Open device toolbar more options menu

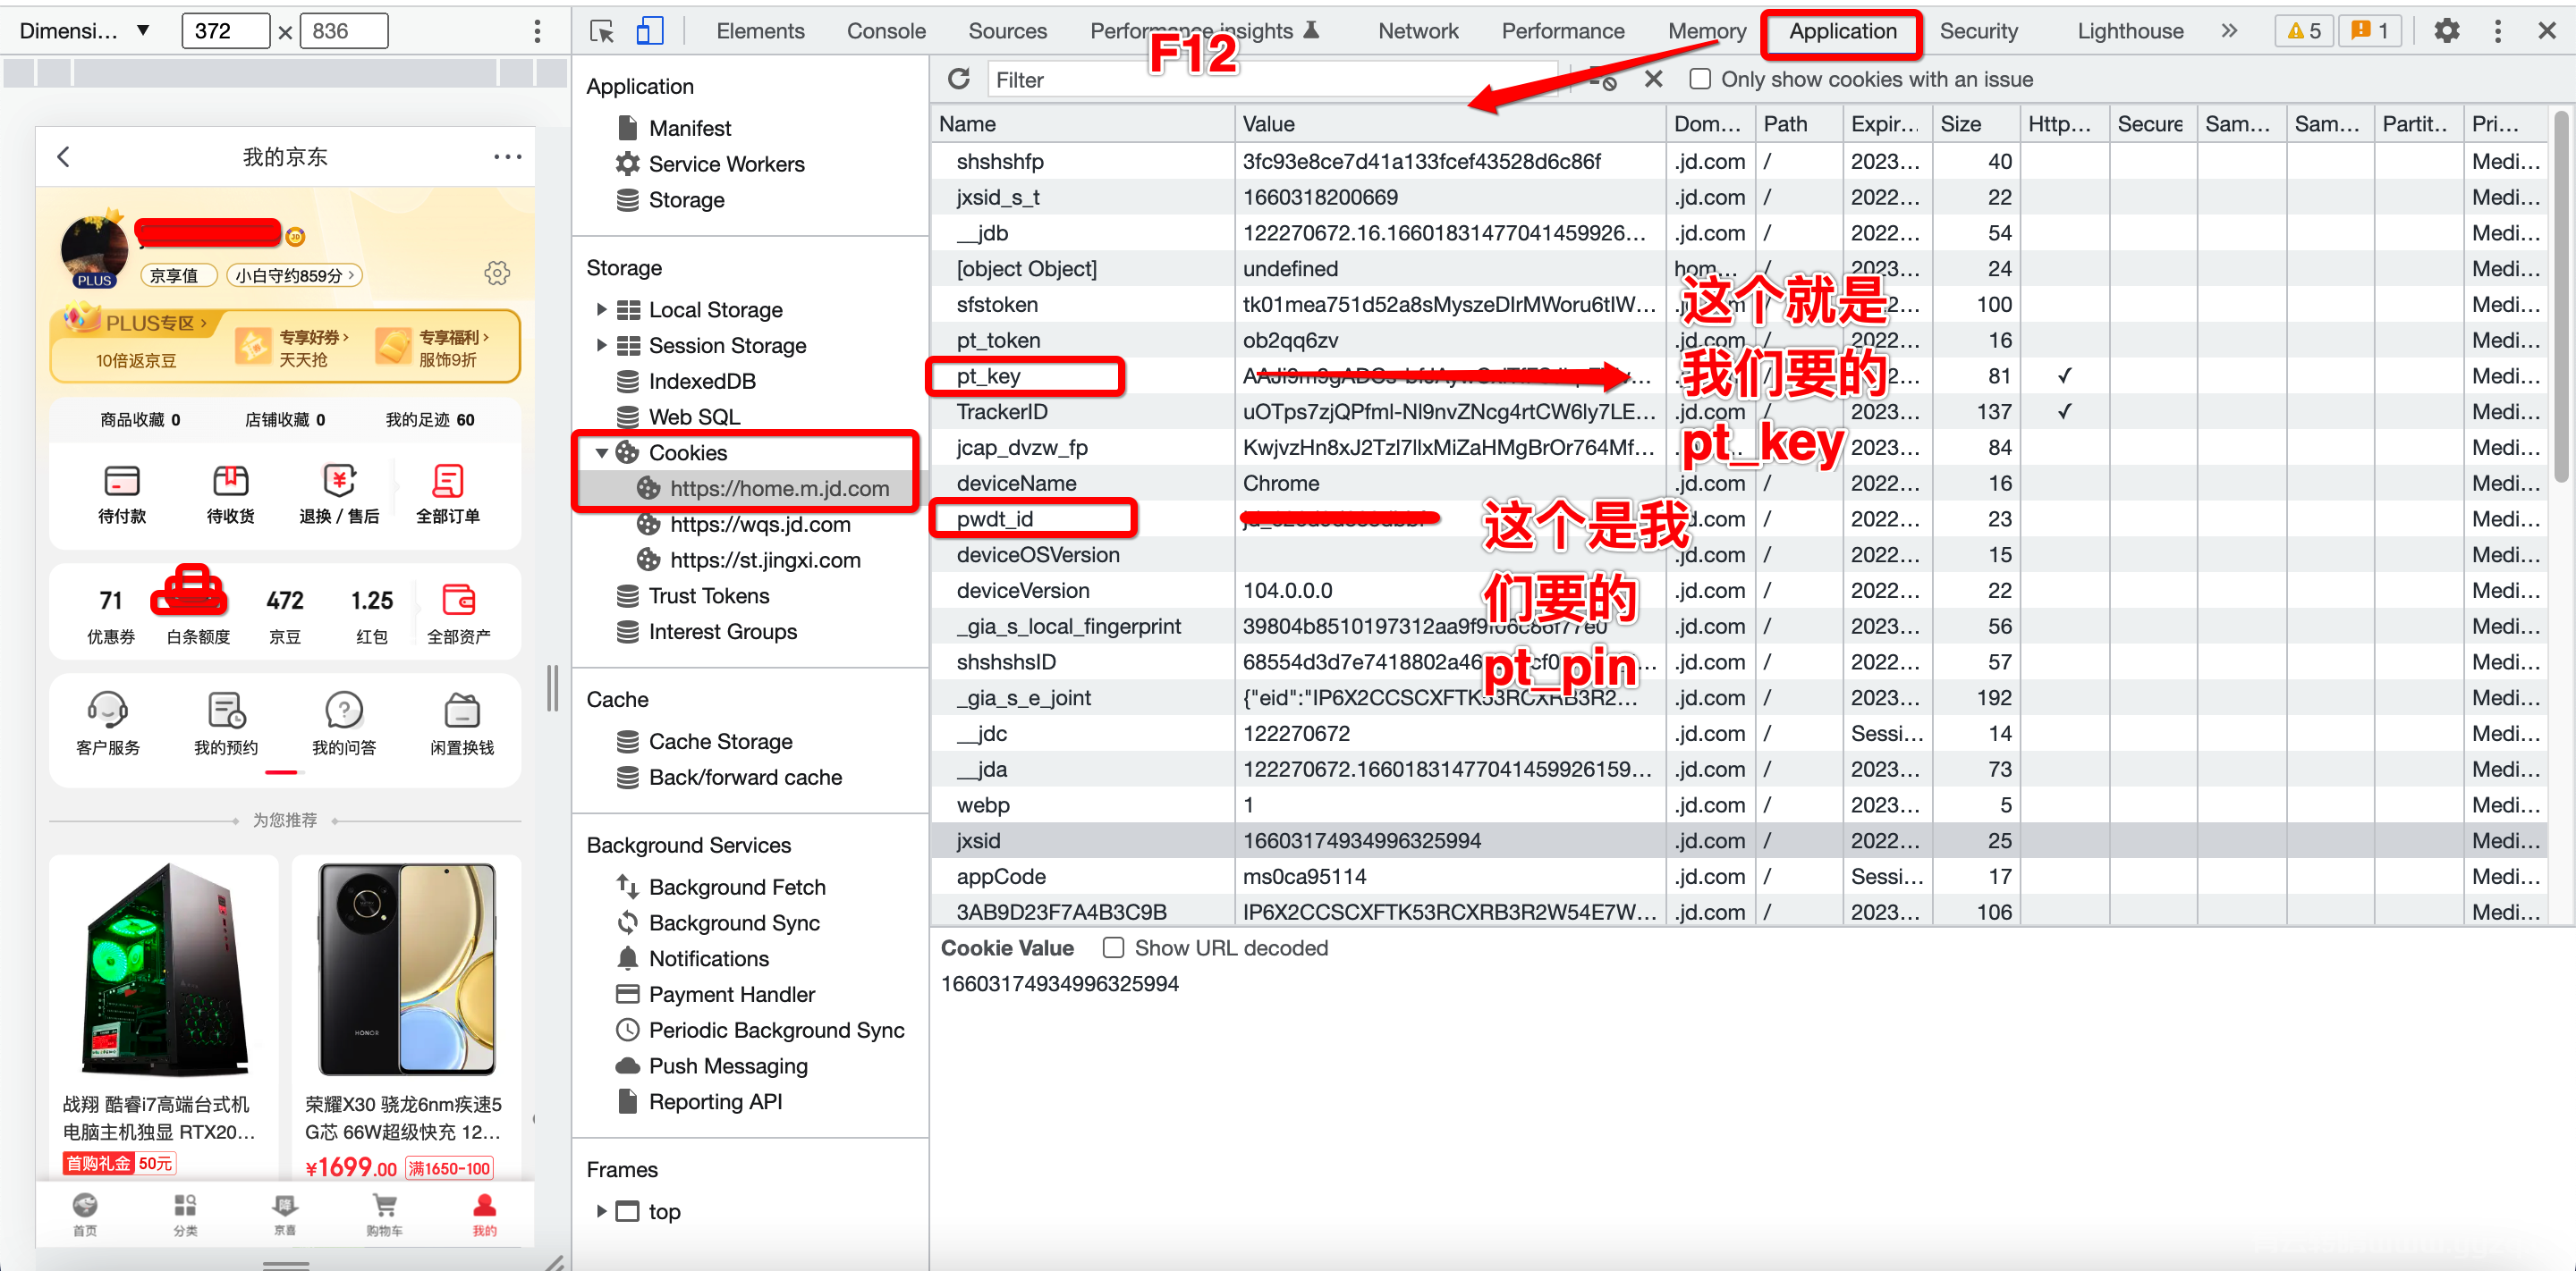537,31
